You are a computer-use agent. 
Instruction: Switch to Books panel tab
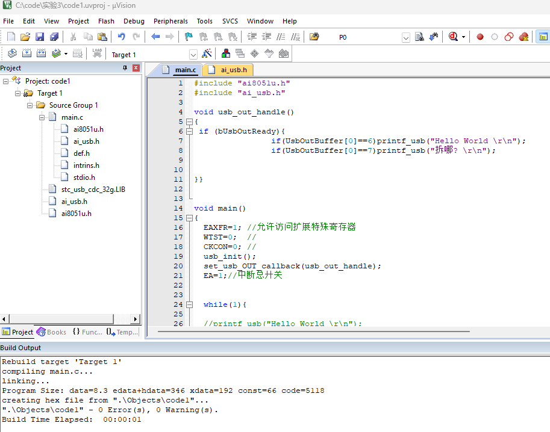[x=52, y=332]
